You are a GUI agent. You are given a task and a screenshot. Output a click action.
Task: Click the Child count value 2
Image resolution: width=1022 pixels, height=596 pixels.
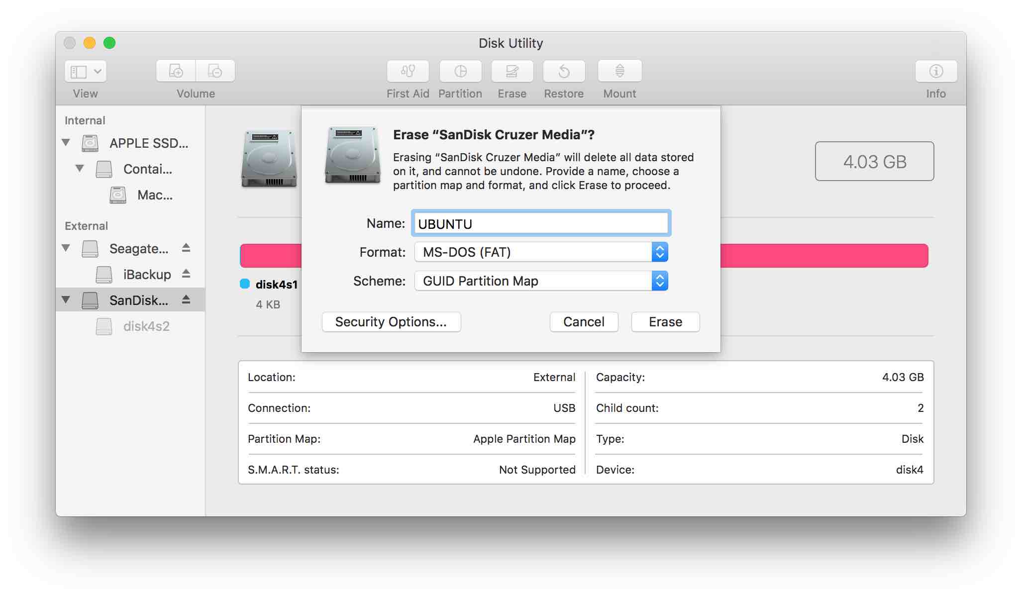(x=920, y=408)
